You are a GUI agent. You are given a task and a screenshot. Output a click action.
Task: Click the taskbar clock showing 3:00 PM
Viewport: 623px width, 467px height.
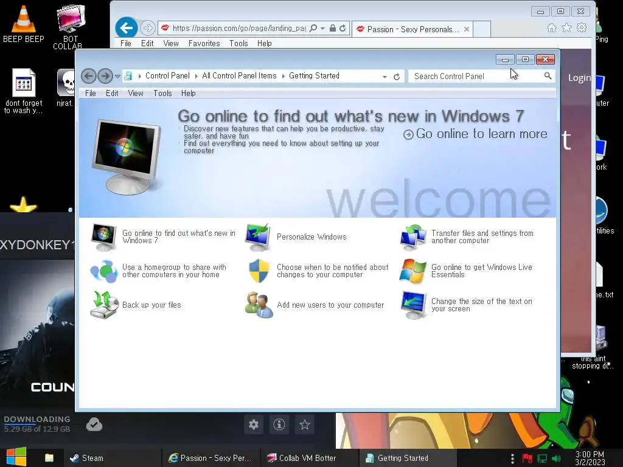590,458
